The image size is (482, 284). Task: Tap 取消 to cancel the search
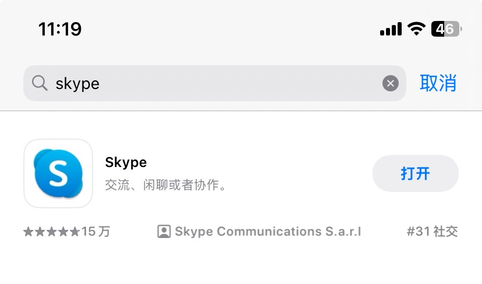click(x=438, y=83)
